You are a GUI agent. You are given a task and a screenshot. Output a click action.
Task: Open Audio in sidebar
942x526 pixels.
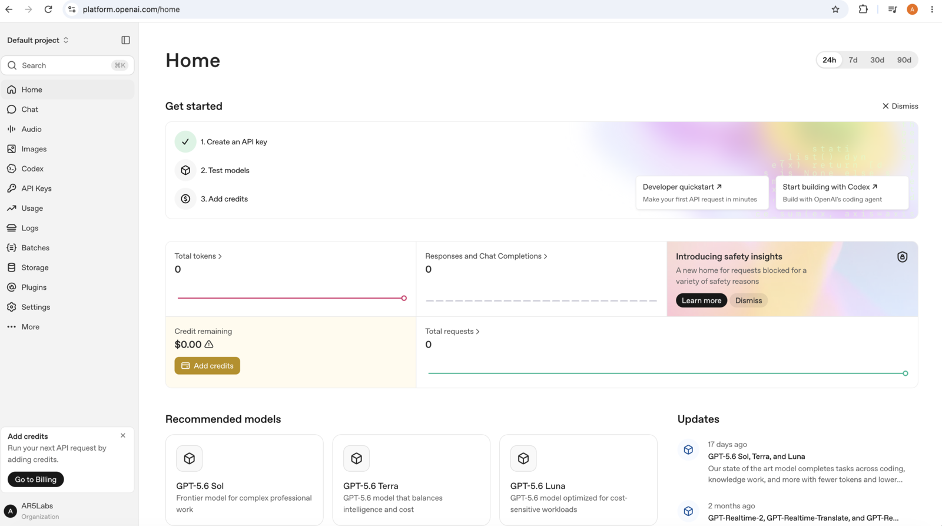pyautogui.click(x=68, y=129)
